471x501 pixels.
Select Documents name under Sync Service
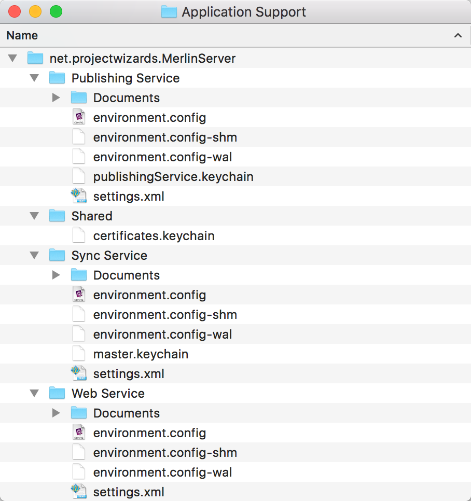tap(127, 275)
